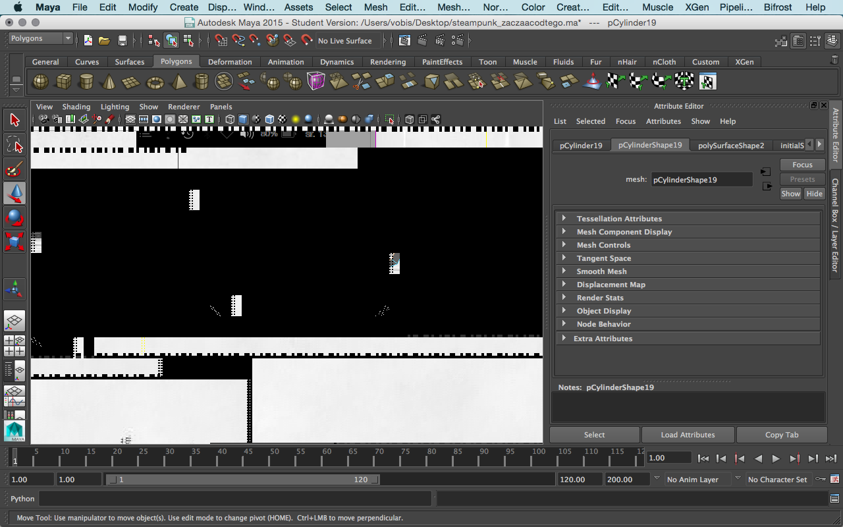
Task: Open the UV Texture Editor shelf icon
Action: [707, 82]
